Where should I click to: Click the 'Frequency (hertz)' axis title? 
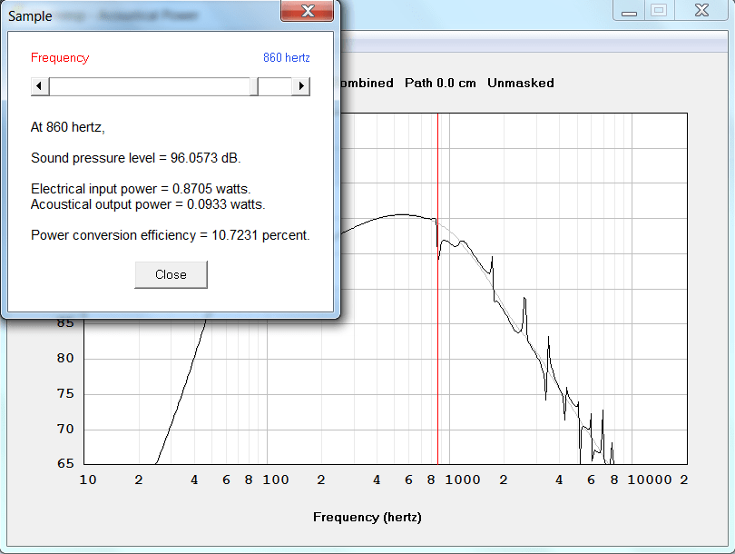[367, 517]
